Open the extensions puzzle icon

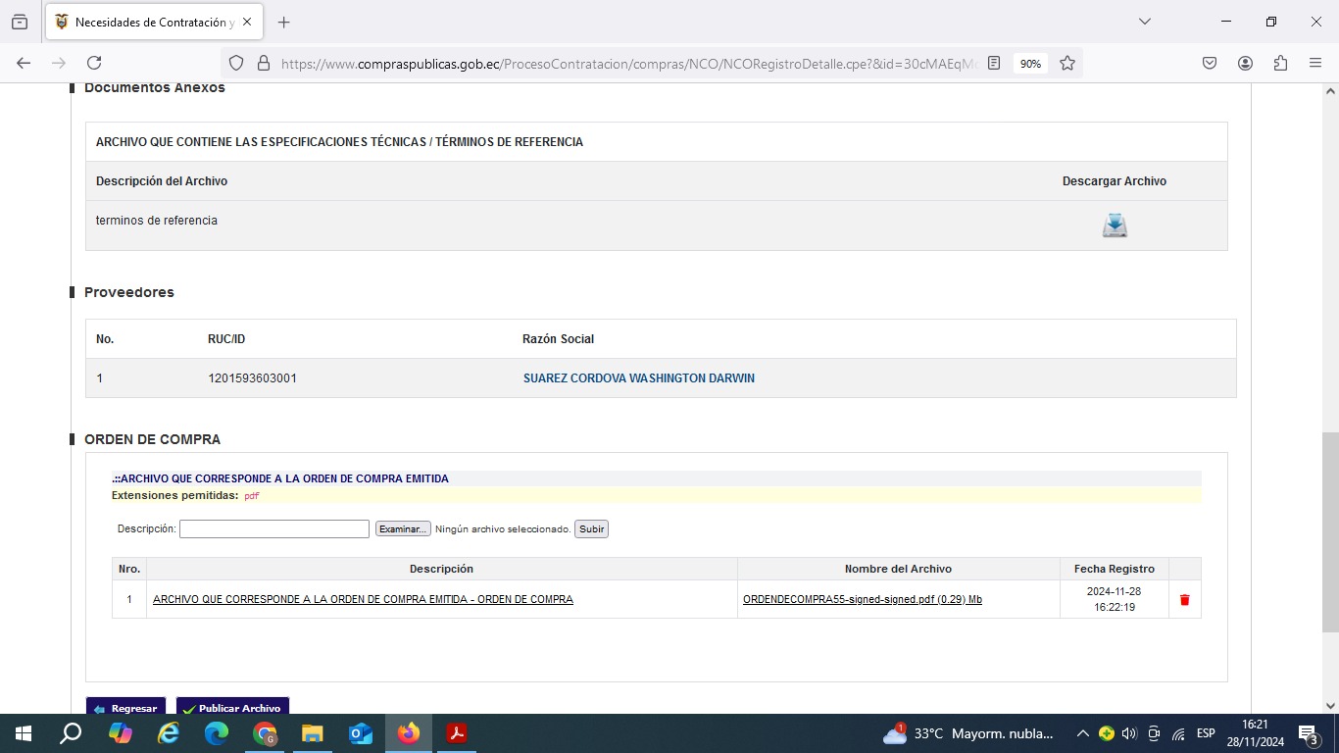coord(1280,63)
